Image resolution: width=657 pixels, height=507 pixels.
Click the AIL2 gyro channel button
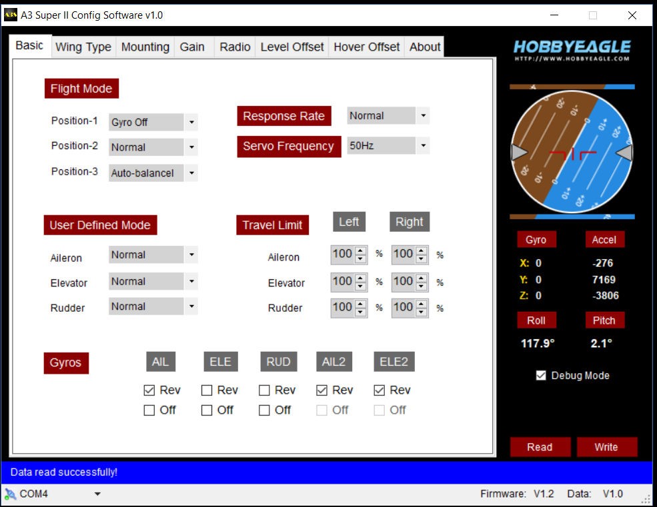(334, 362)
